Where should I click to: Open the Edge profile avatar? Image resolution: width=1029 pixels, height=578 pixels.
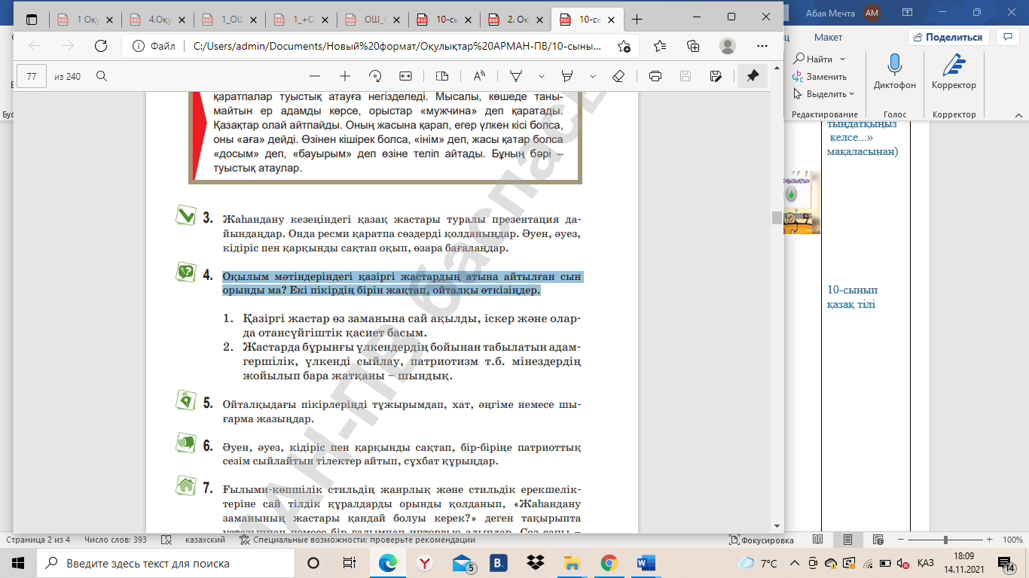pyautogui.click(x=728, y=46)
